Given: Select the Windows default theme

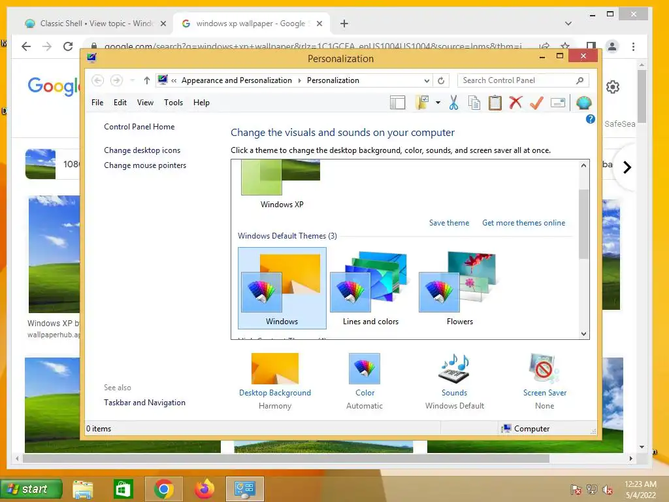Looking at the screenshot, I should click(282, 288).
